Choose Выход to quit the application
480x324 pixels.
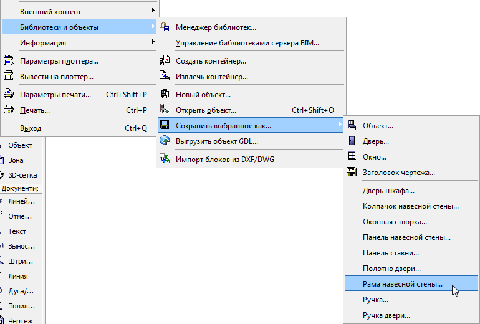31,128
